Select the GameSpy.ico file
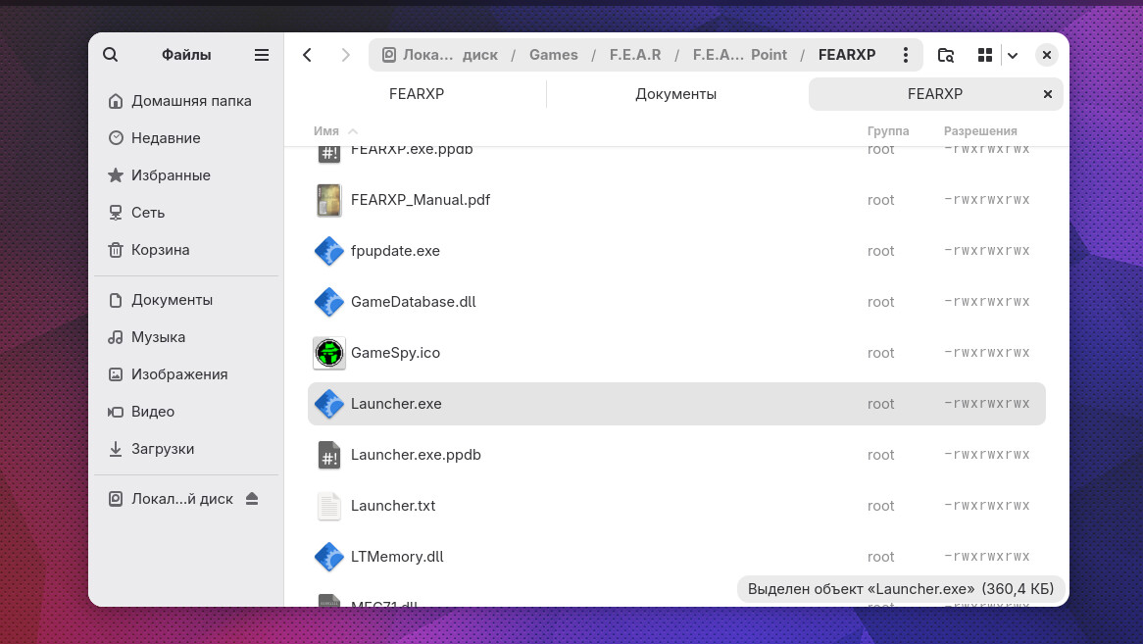Screen dimensions: 1143x644 click(395, 353)
